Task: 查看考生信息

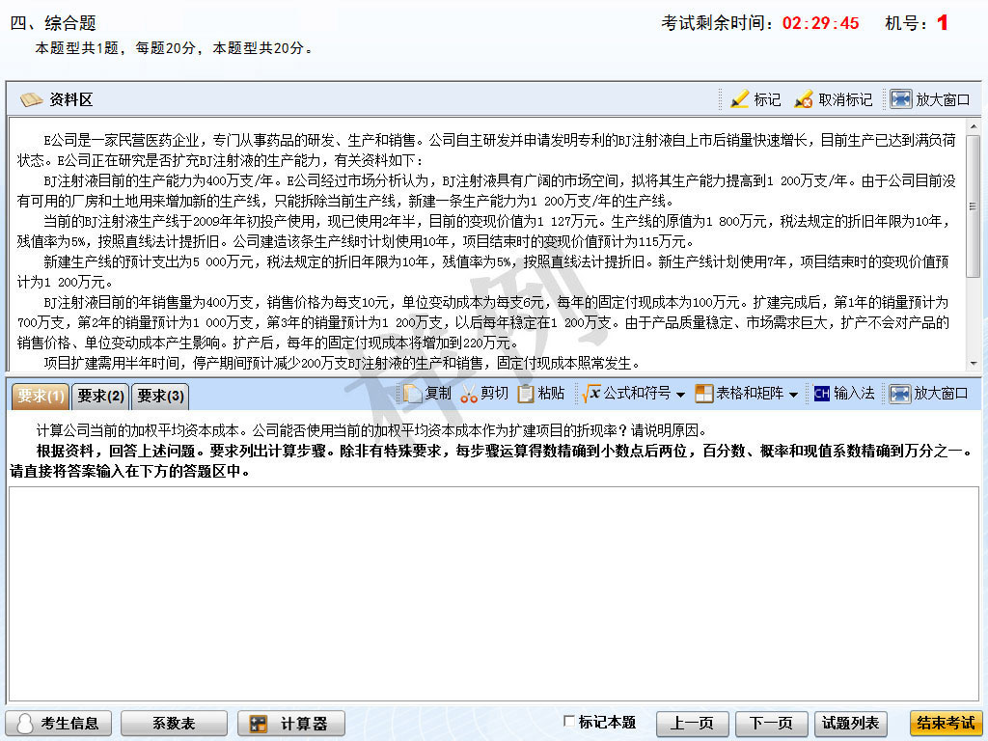Action: point(58,725)
